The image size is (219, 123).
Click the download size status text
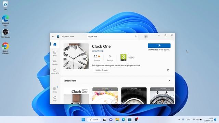[159, 50]
